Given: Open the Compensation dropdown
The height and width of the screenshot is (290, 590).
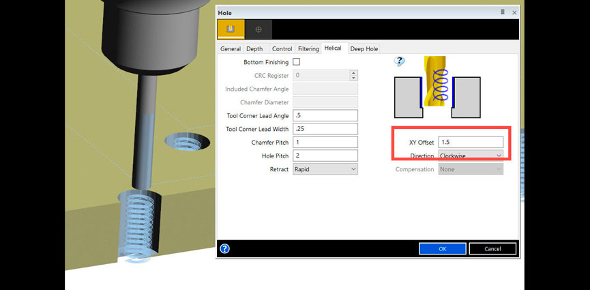Looking at the screenshot, I should (471, 169).
